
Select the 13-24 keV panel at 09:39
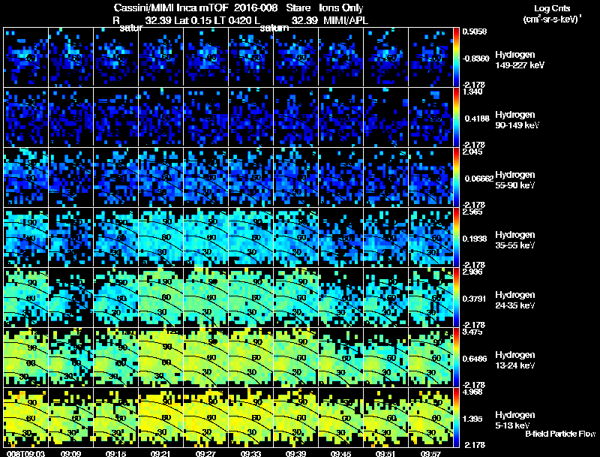295,357
